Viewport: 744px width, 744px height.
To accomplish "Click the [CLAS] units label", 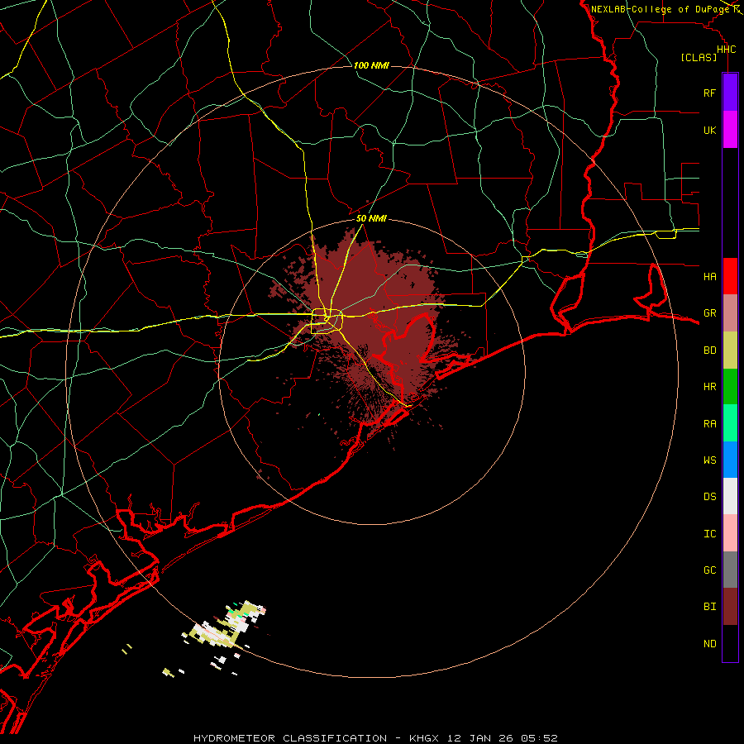I will 699,58.
